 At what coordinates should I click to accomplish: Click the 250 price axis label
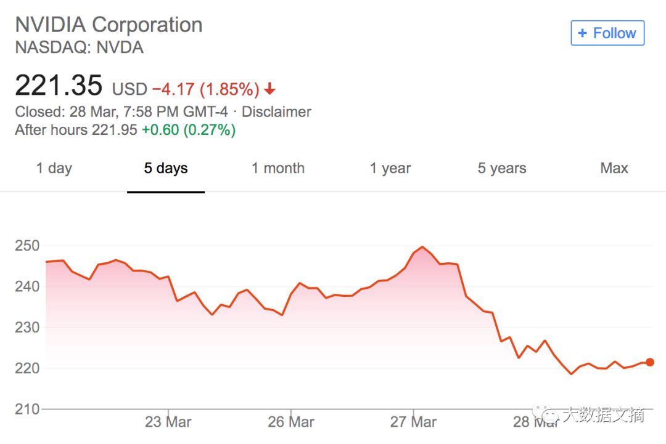(x=27, y=246)
